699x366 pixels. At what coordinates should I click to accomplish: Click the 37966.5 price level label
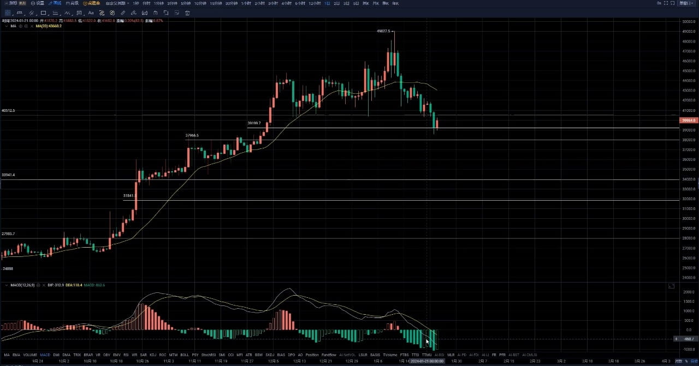(x=192, y=135)
